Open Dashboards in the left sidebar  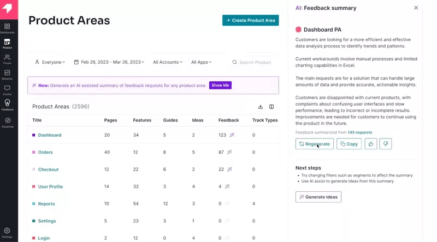point(7,28)
